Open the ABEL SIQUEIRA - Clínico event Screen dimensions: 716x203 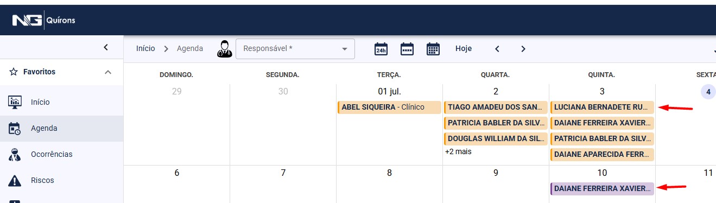pyautogui.click(x=389, y=107)
